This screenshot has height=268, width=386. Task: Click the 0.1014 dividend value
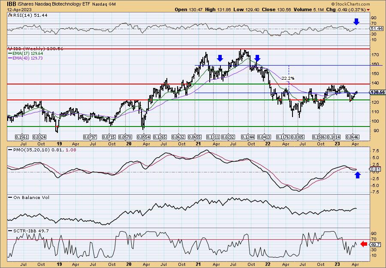coord(334,137)
